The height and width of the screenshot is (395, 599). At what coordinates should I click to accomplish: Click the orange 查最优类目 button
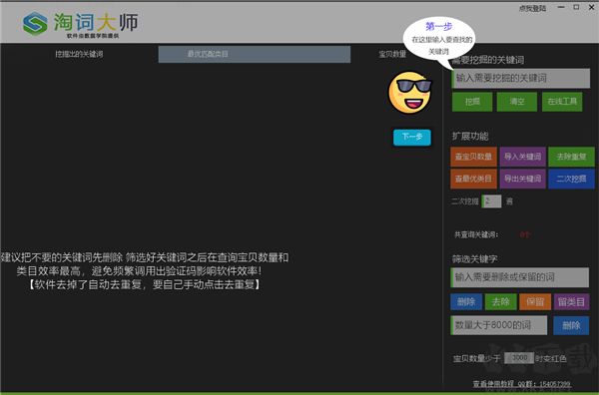(x=473, y=179)
